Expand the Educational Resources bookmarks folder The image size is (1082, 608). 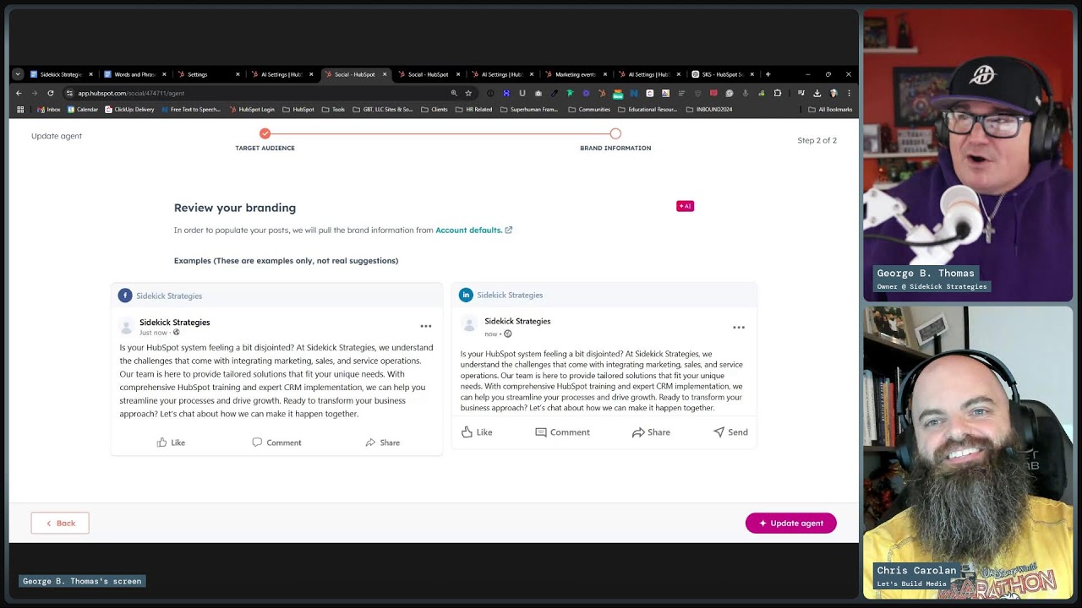coord(648,109)
